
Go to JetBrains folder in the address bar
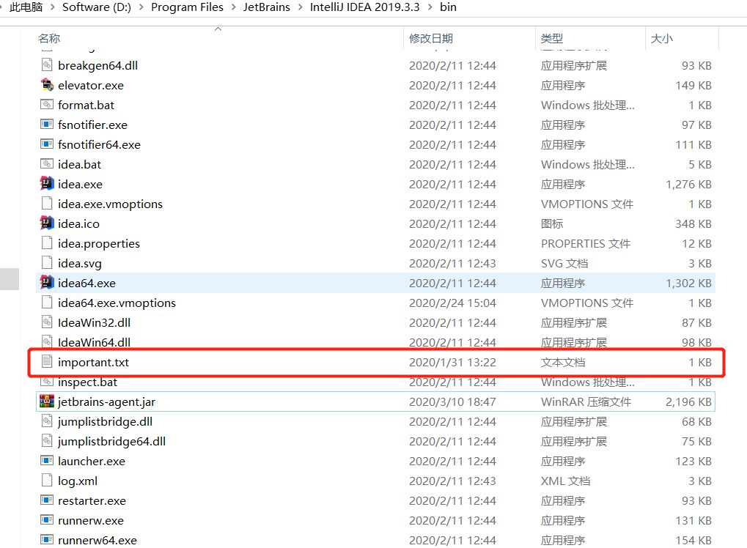click(267, 7)
